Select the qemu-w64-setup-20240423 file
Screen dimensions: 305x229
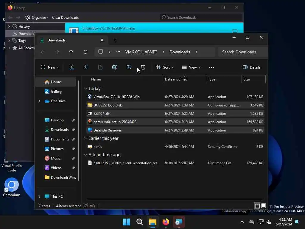(x=175, y=122)
